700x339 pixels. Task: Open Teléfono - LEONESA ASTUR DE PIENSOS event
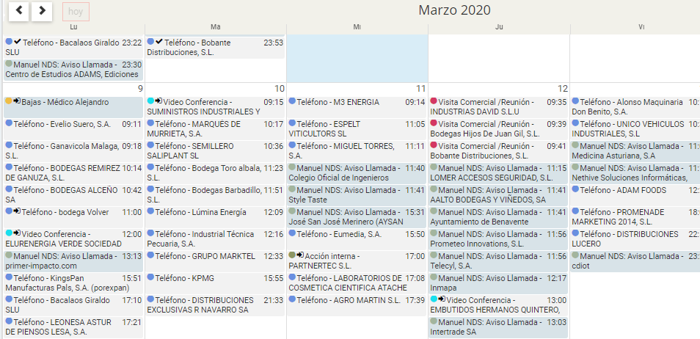(x=73, y=327)
